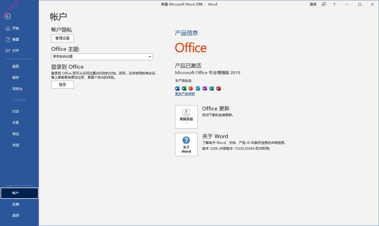Click 保存 in the sidebar
The width and height of the screenshot is (379, 226).
19,78
